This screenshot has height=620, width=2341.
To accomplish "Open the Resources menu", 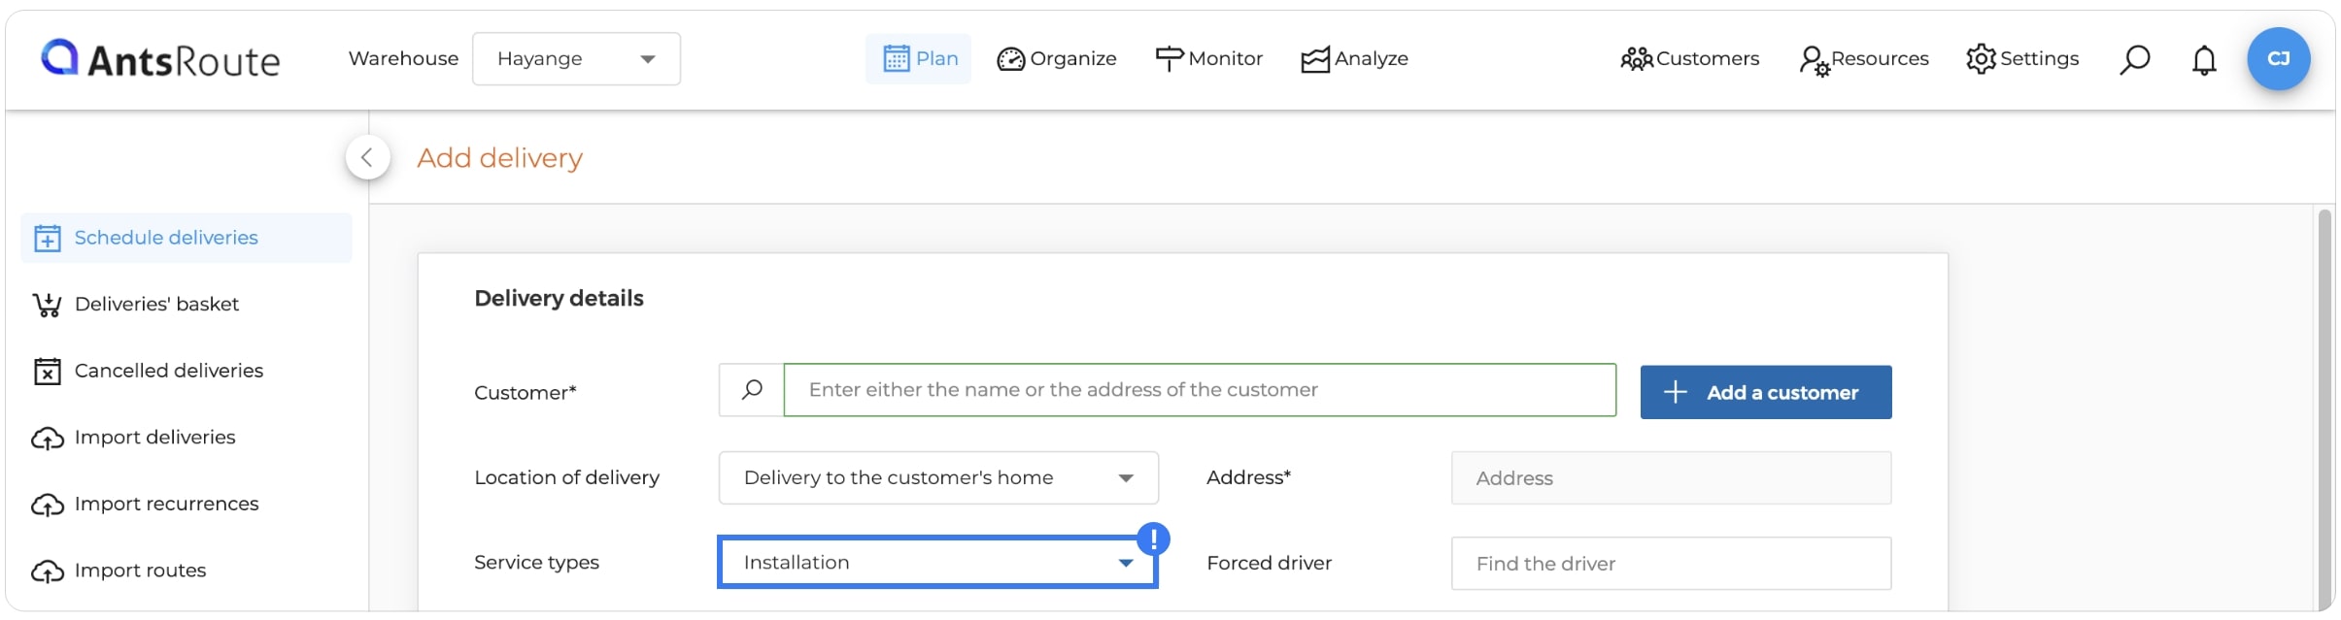I will pyautogui.click(x=1863, y=59).
